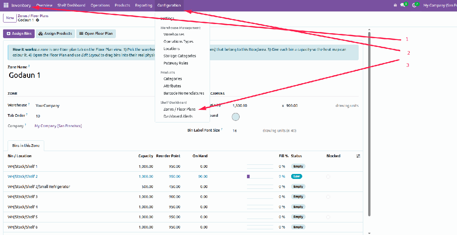Edit the Tab Order value 10
457x235 pixels.
38,116
